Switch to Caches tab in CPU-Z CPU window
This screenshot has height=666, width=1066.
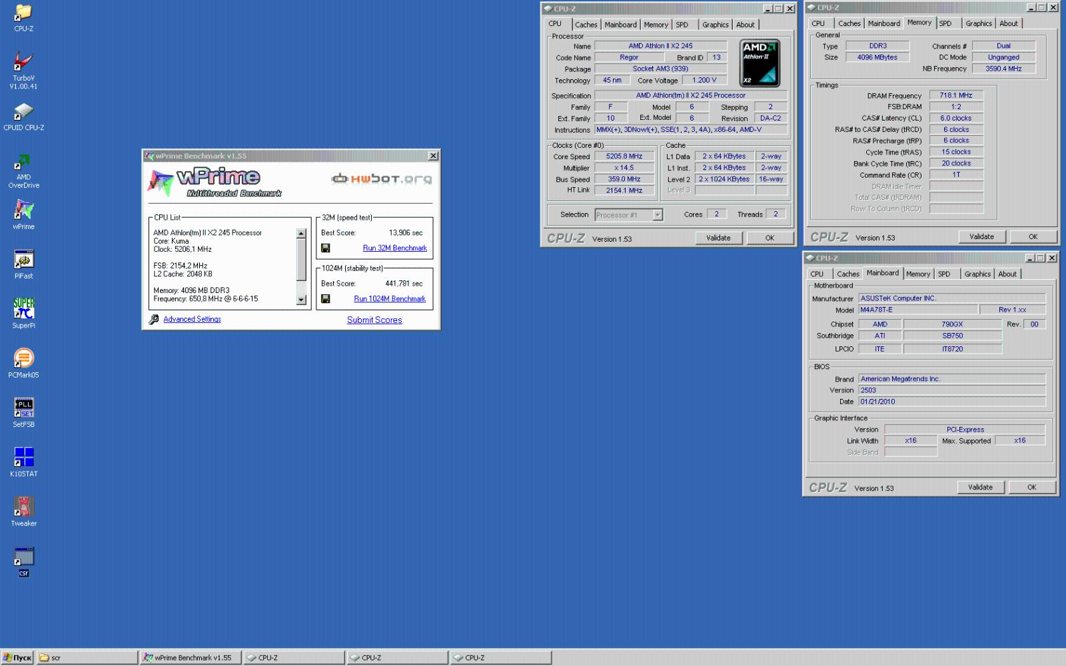(x=586, y=25)
